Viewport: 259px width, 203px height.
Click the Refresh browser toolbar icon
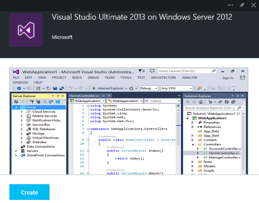[x=131, y=89]
